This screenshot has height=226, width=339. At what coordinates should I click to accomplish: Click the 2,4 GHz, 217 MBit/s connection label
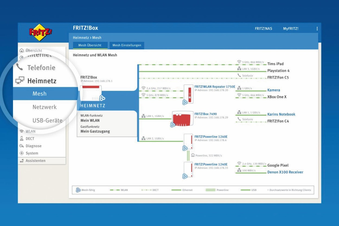coord(158,88)
